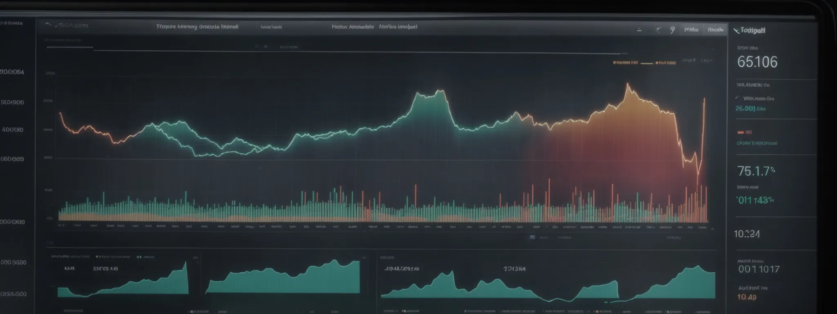Select the second tab in the top-right header
The height and width of the screenshot is (314, 837).
click(x=715, y=30)
